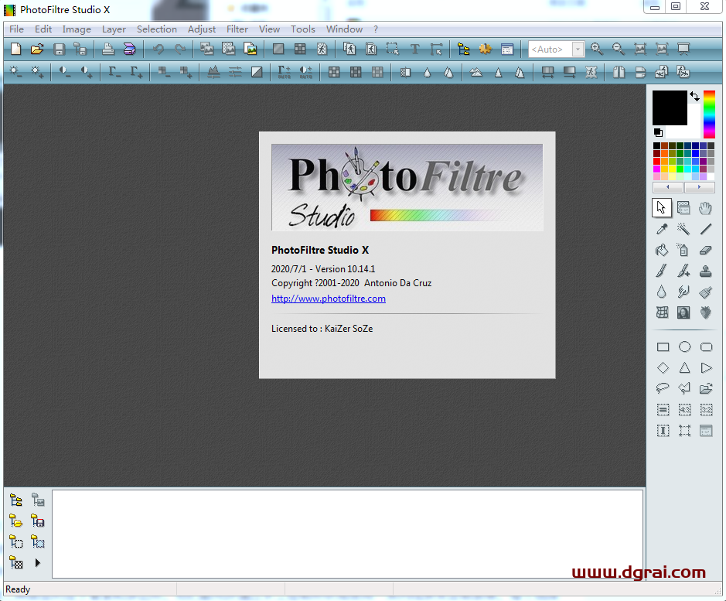Image resolution: width=726 pixels, height=601 pixels.
Task: Click the Undo arrow icon
Action: pyautogui.click(x=158, y=50)
